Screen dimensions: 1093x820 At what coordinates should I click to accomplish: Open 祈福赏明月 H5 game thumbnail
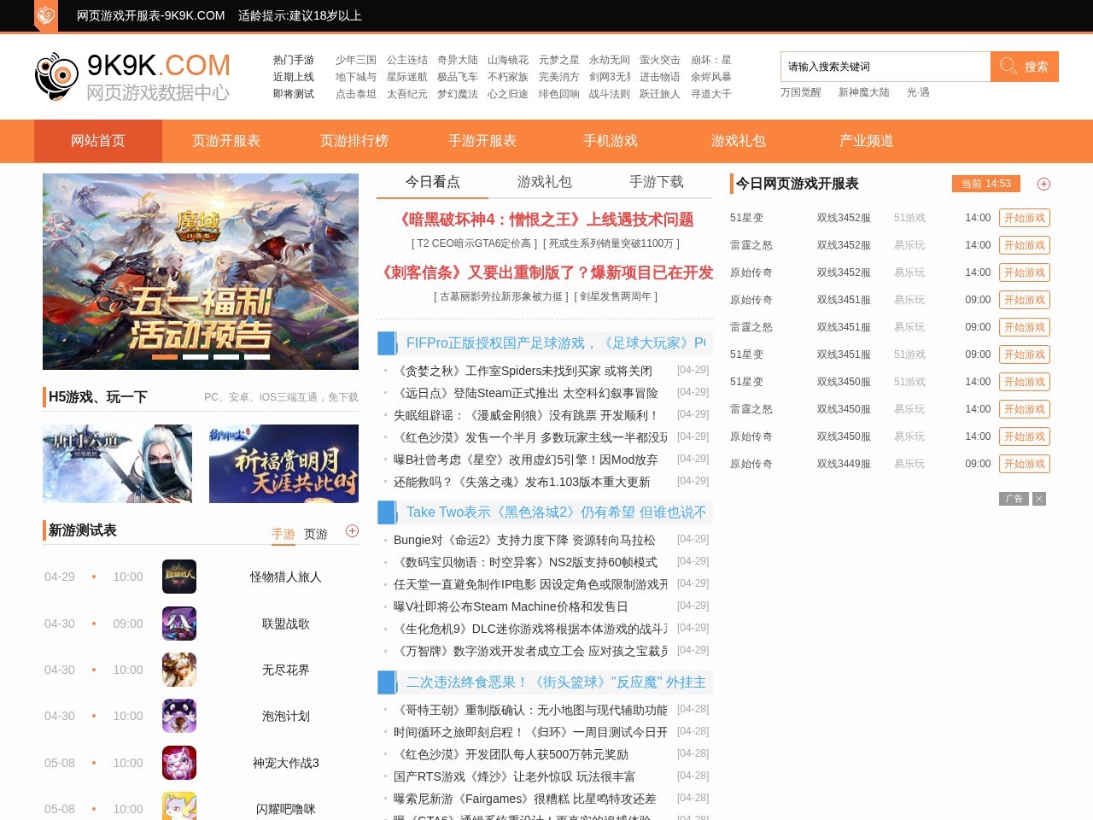(x=283, y=464)
